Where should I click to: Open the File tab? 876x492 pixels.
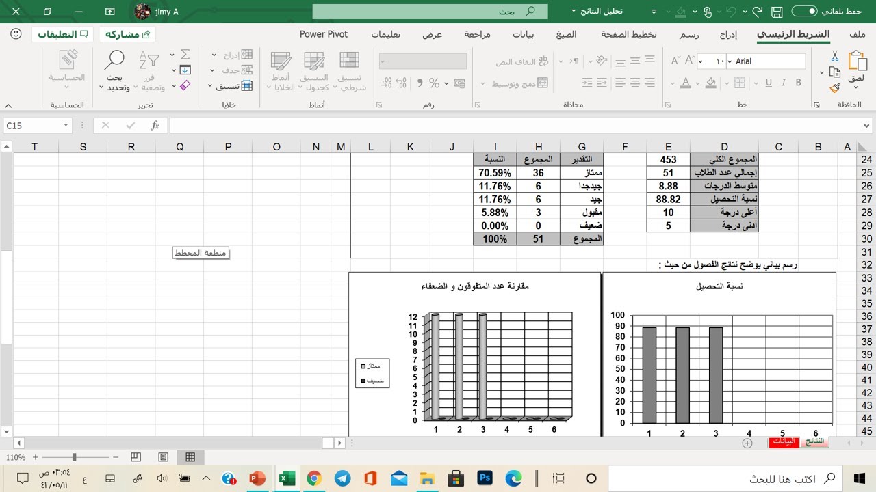857,34
